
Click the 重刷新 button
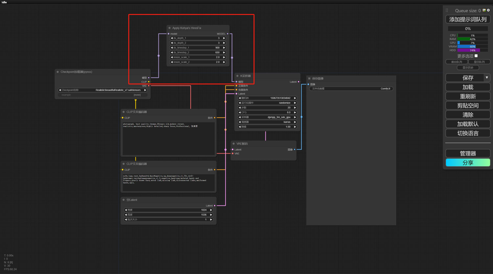[468, 96]
